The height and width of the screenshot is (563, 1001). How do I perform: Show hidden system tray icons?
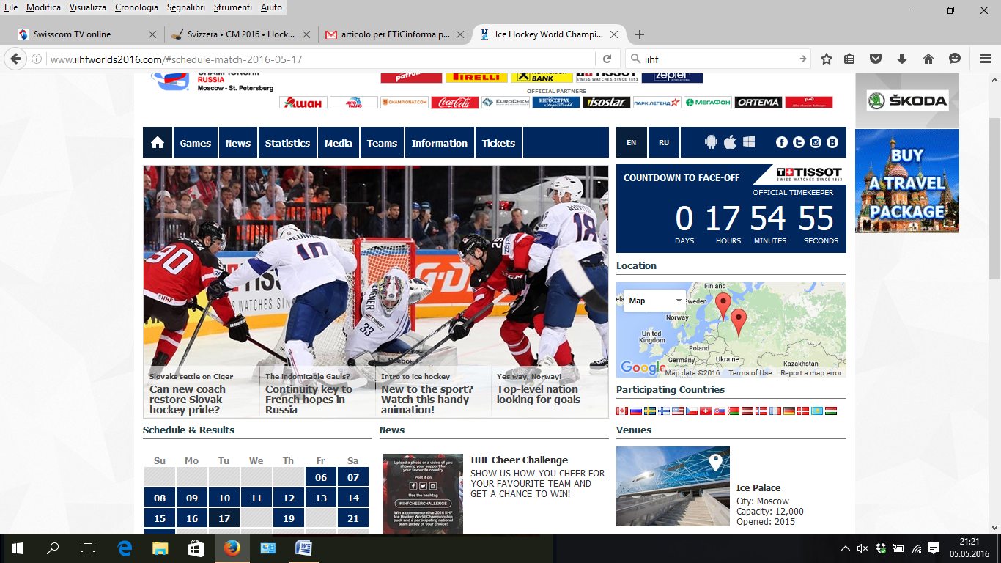click(x=845, y=548)
